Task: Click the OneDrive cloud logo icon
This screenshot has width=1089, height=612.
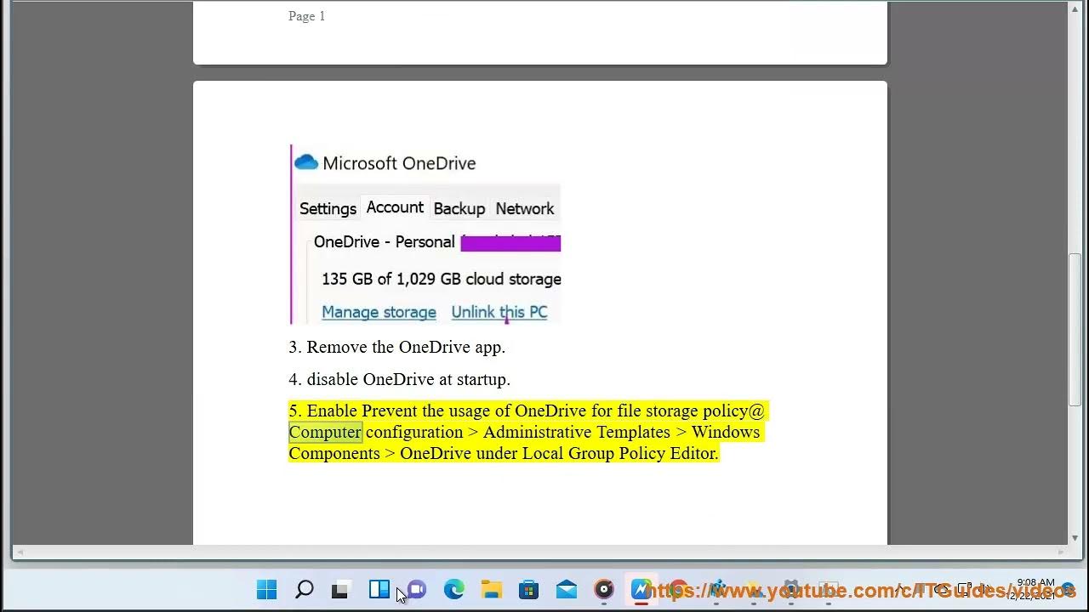Action: tap(306, 162)
